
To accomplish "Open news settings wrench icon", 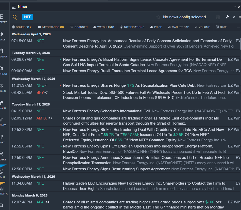I will 227,17.
